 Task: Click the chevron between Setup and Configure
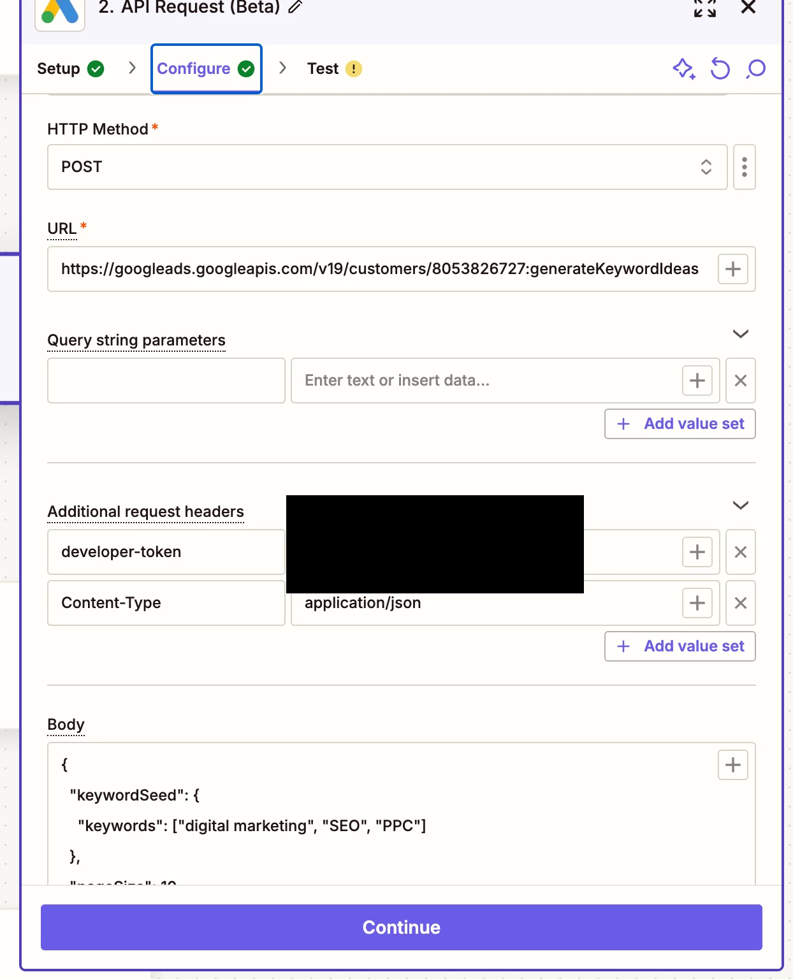pos(132,68)
